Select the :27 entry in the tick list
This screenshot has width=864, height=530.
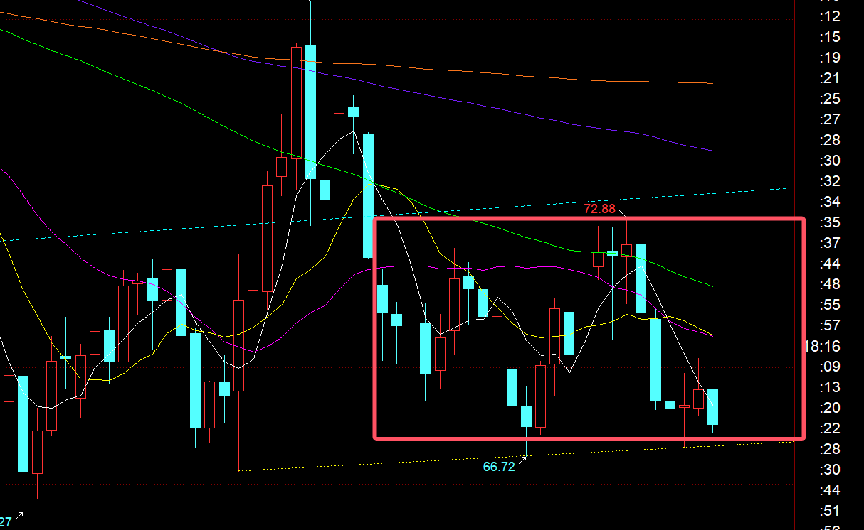[829, 119]
